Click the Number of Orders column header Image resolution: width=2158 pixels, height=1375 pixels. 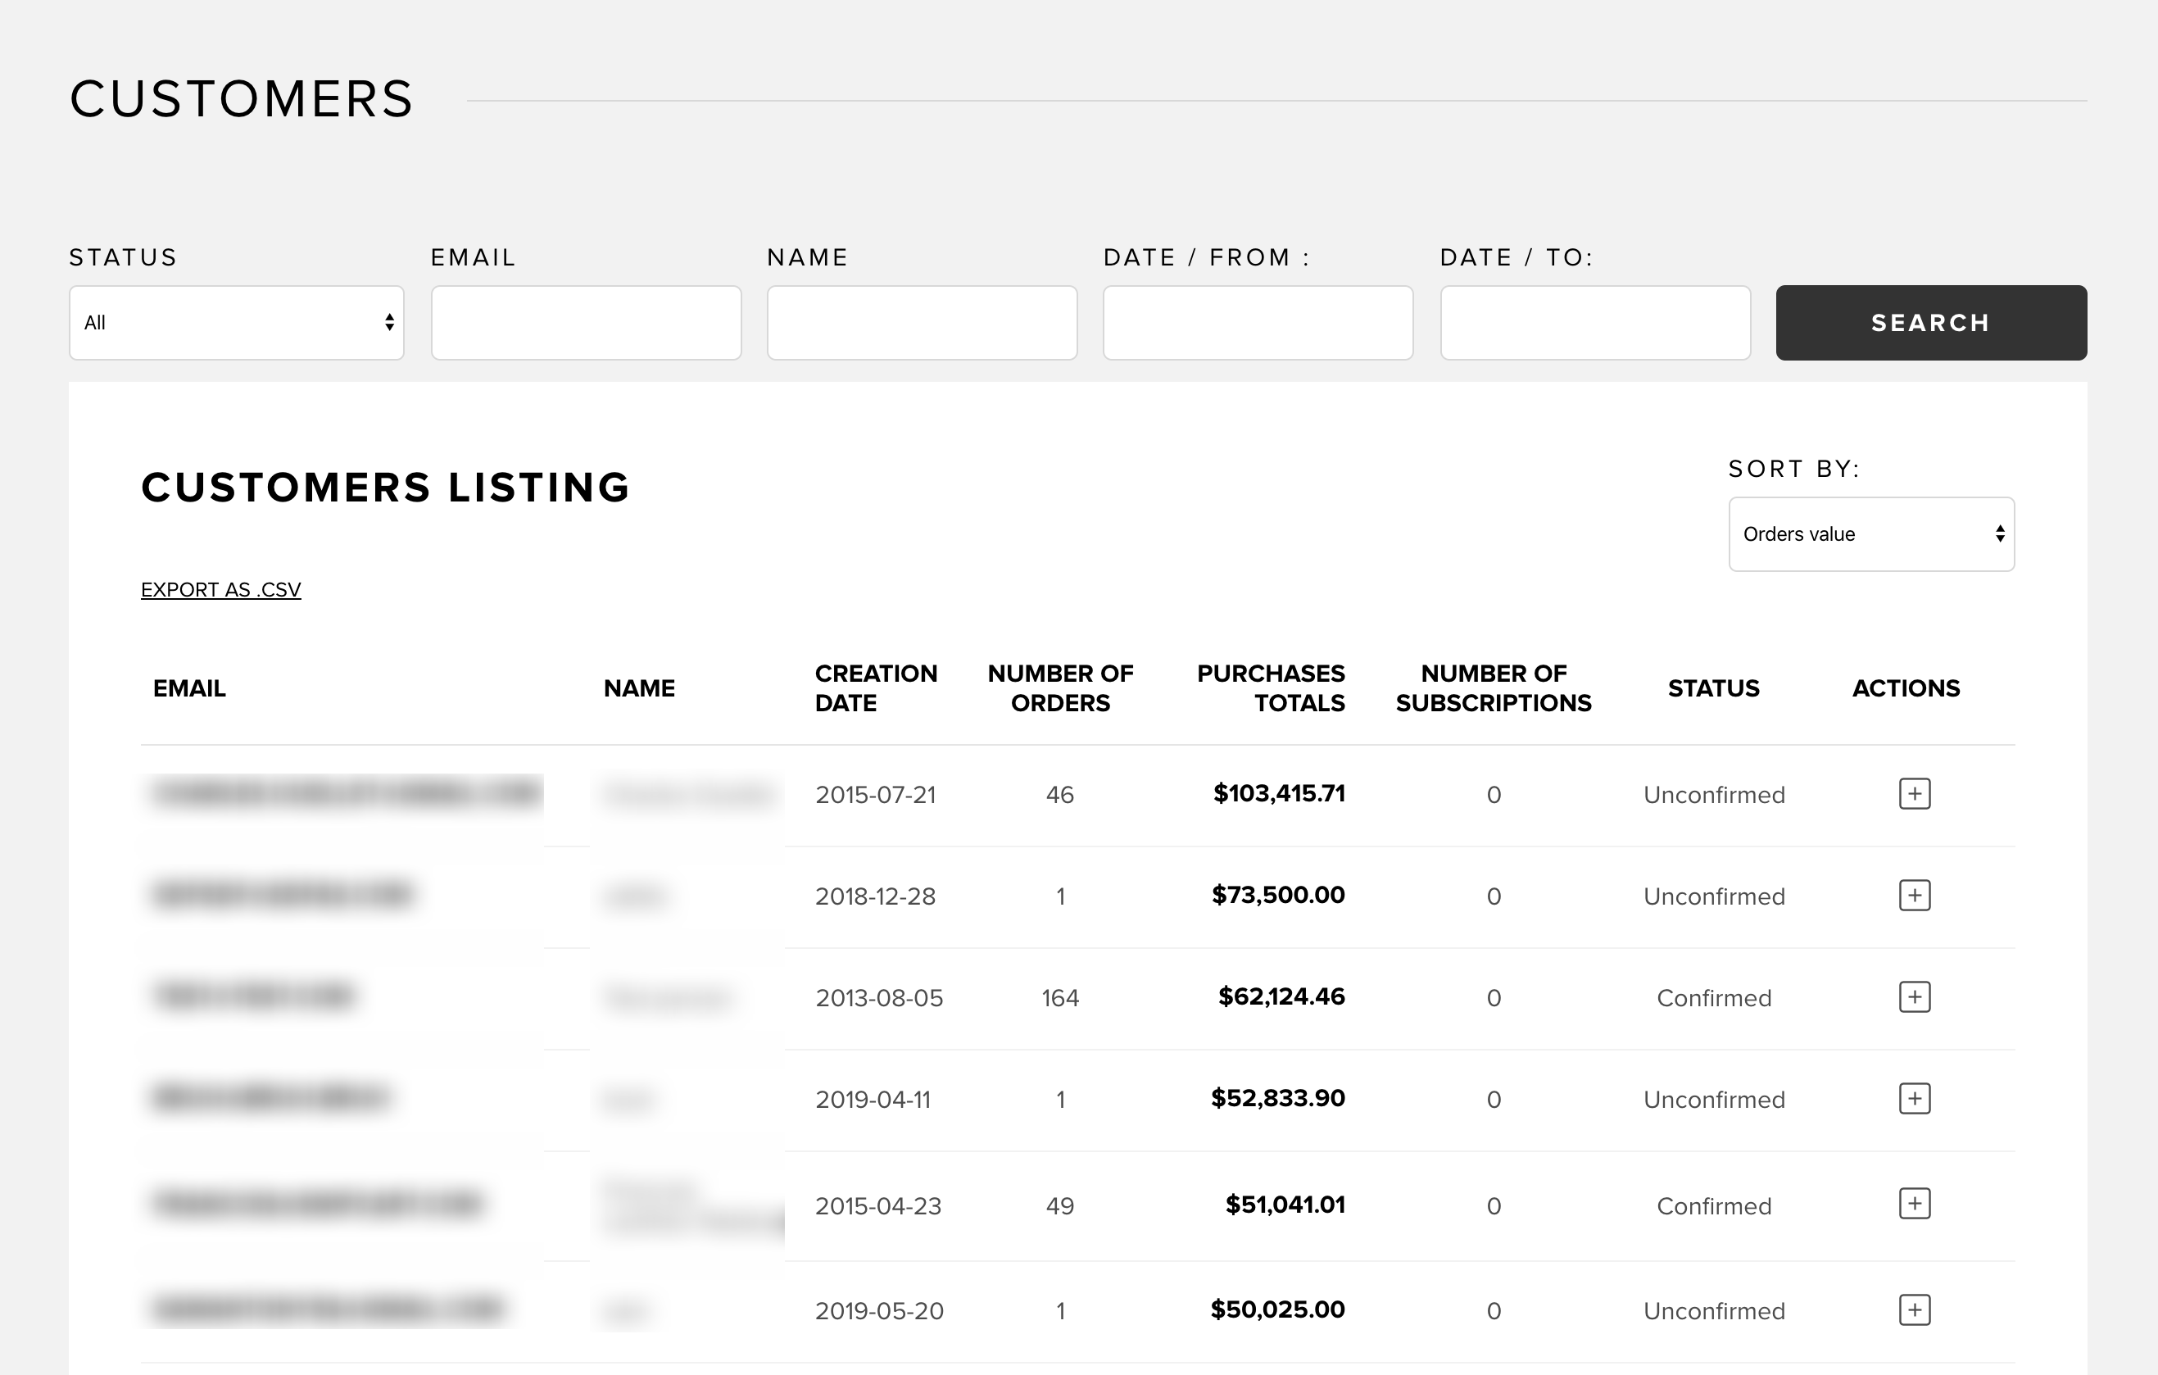pyautogui.click(x=1059, y=687)
